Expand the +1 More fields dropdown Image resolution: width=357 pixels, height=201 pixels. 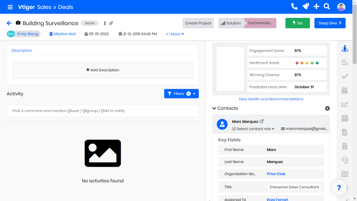tap(175, 34)
